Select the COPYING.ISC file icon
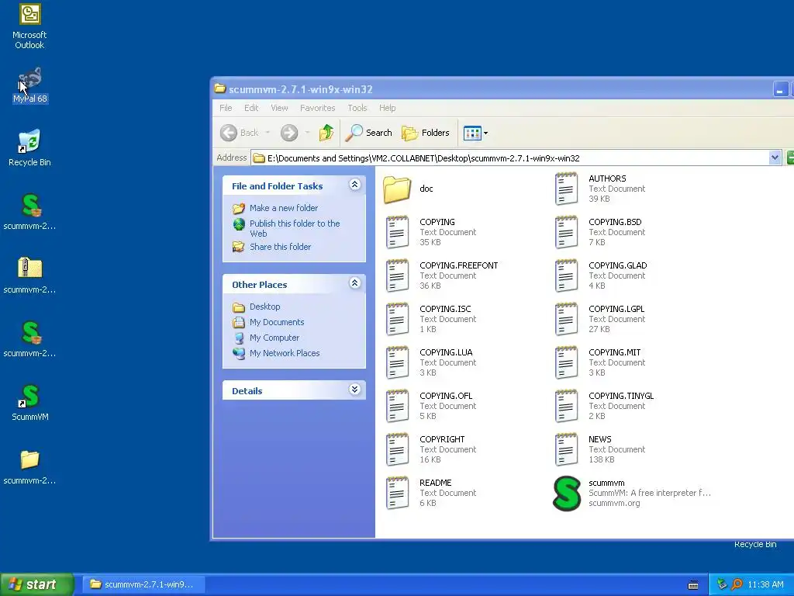794x596 pixels. click(398, 319)
